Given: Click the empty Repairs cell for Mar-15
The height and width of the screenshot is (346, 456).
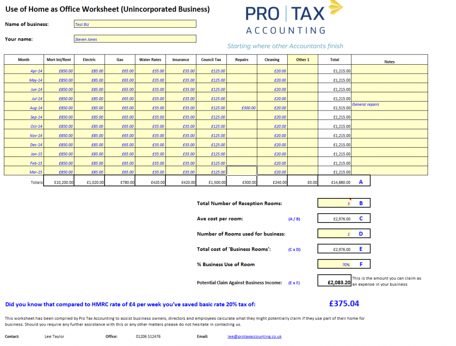Looking at the screenshot, I should [242, 171].
